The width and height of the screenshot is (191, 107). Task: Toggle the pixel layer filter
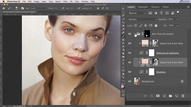coord(150,13)
